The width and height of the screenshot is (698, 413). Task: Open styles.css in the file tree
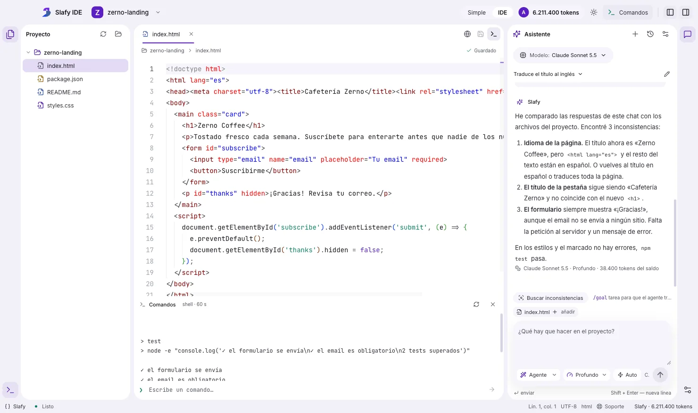tap(75, 106)
